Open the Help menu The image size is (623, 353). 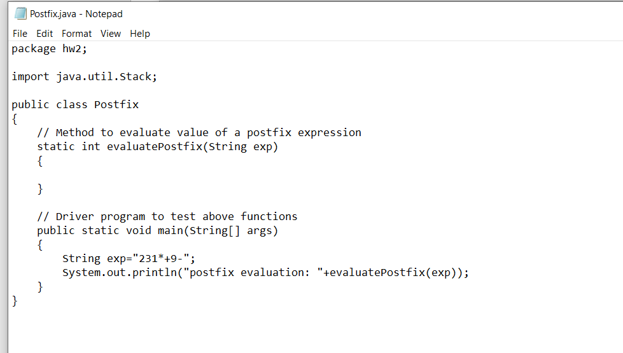click(x=140, y=34)
